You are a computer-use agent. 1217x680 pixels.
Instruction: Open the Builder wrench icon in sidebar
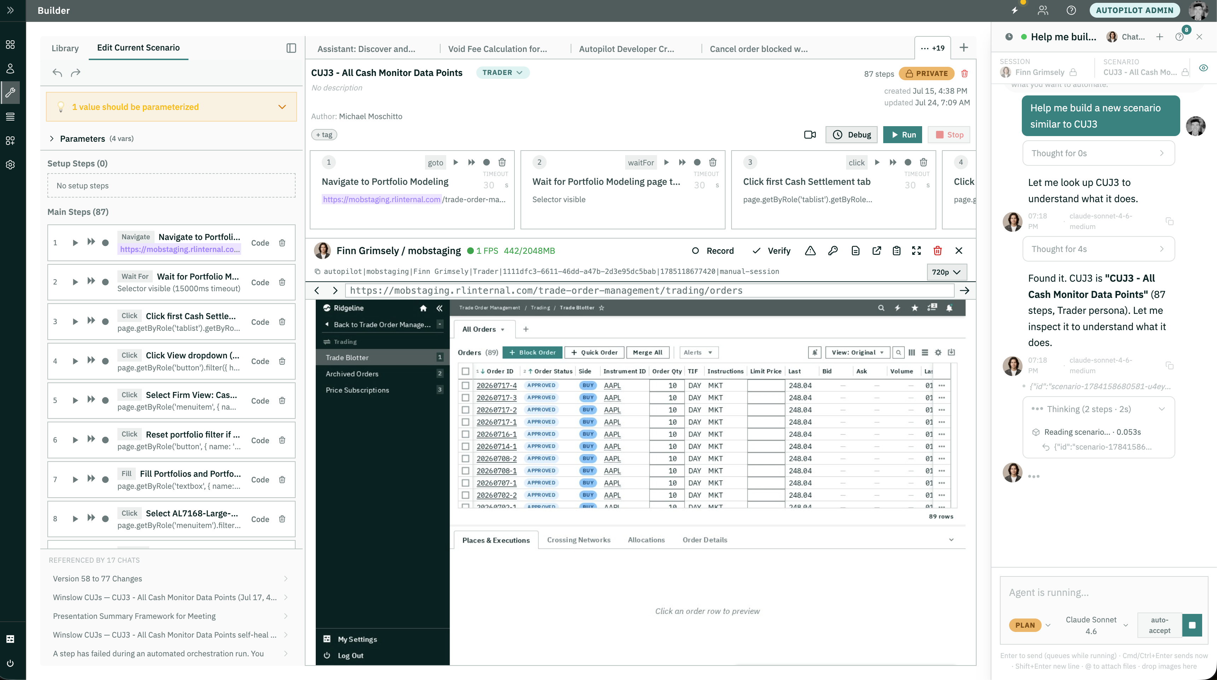(10, 92)
